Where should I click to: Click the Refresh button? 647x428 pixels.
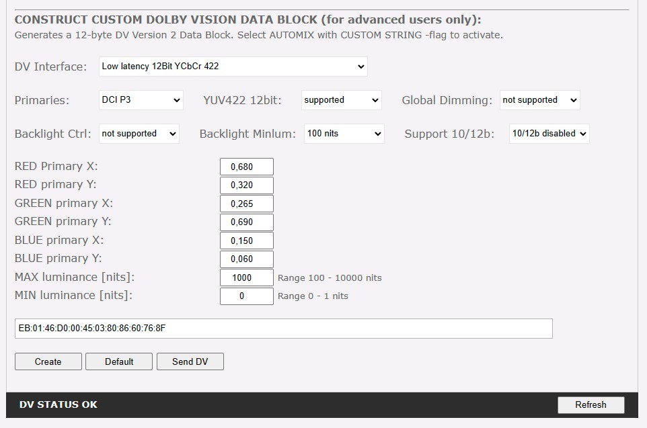pos(591,405)
